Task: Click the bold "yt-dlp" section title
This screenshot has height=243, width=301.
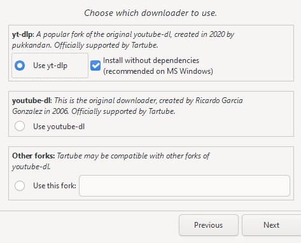Action: tap(23, 34)
